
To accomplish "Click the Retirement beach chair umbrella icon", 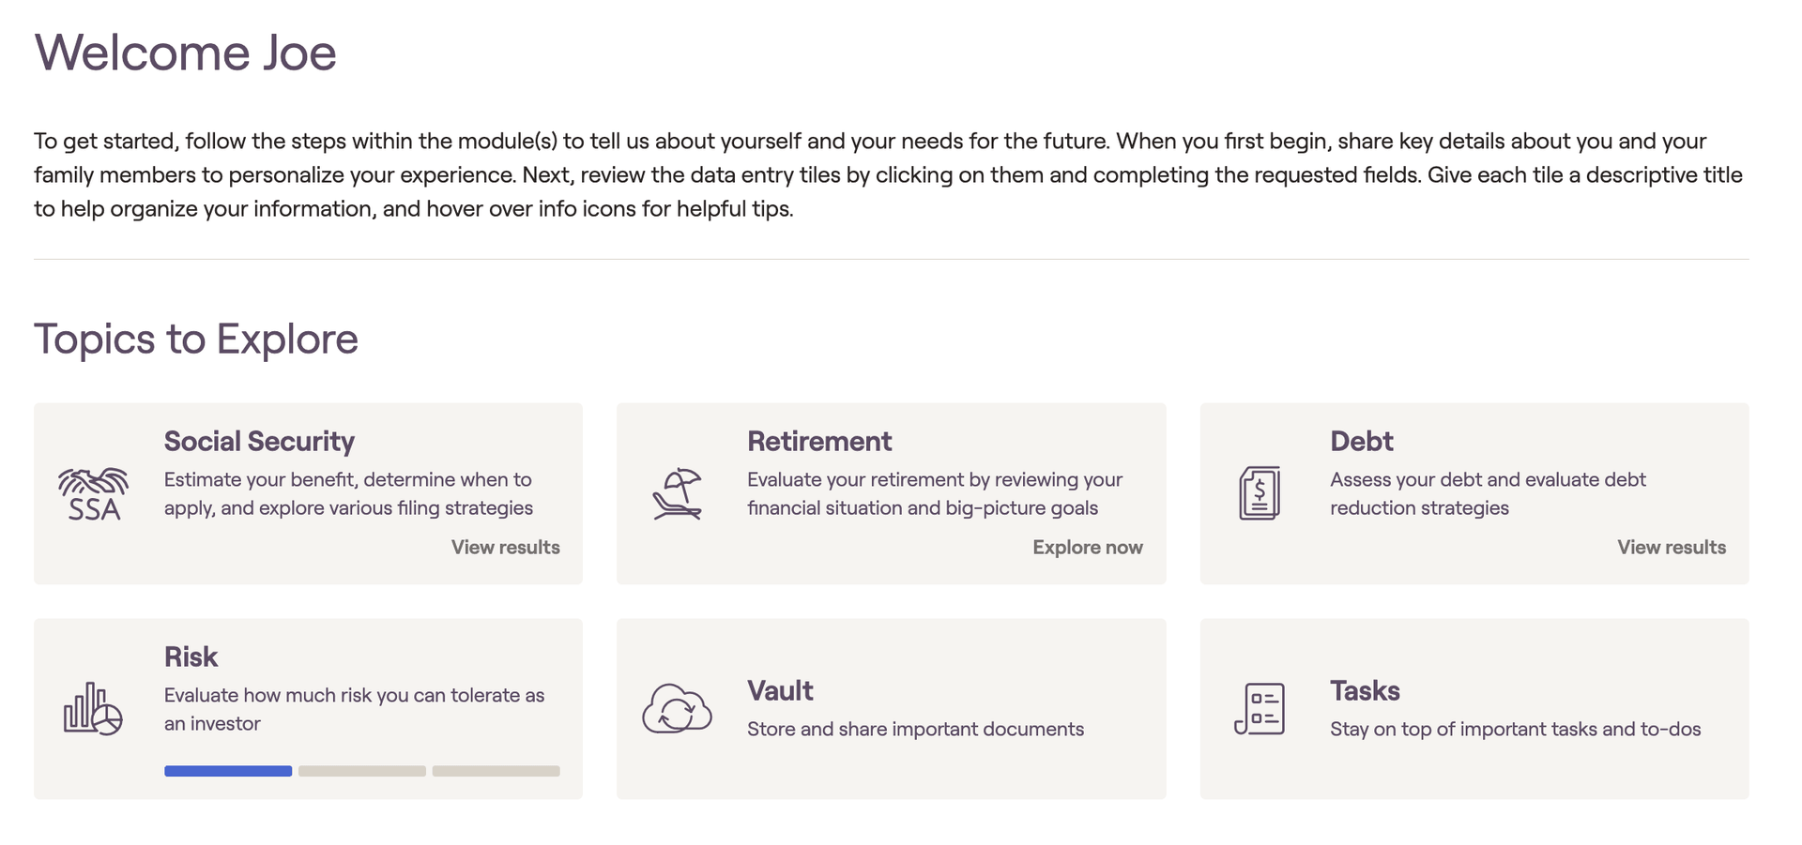I will [x=677, y=494].
